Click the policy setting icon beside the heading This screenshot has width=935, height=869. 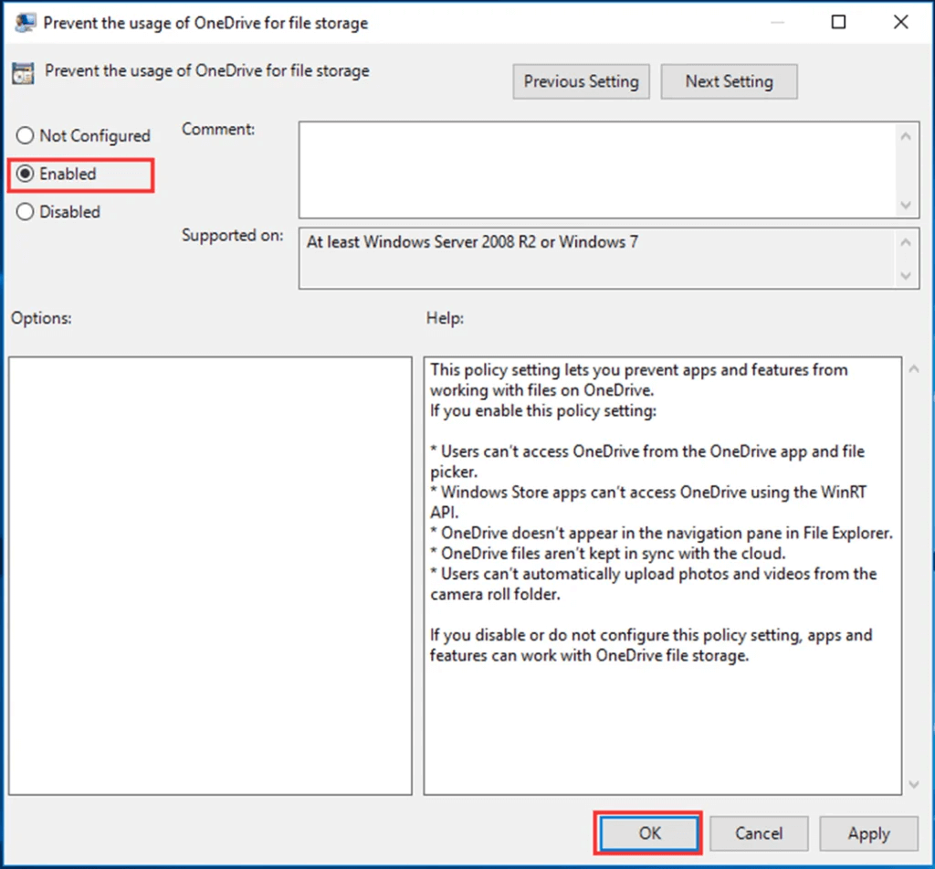coord(23,73)
